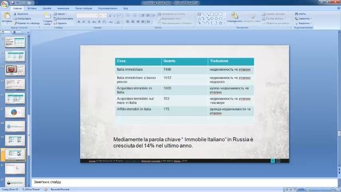Click Delete slide (Удалить) command
This screenshot has height=192, width=341.
coord(60,23)
